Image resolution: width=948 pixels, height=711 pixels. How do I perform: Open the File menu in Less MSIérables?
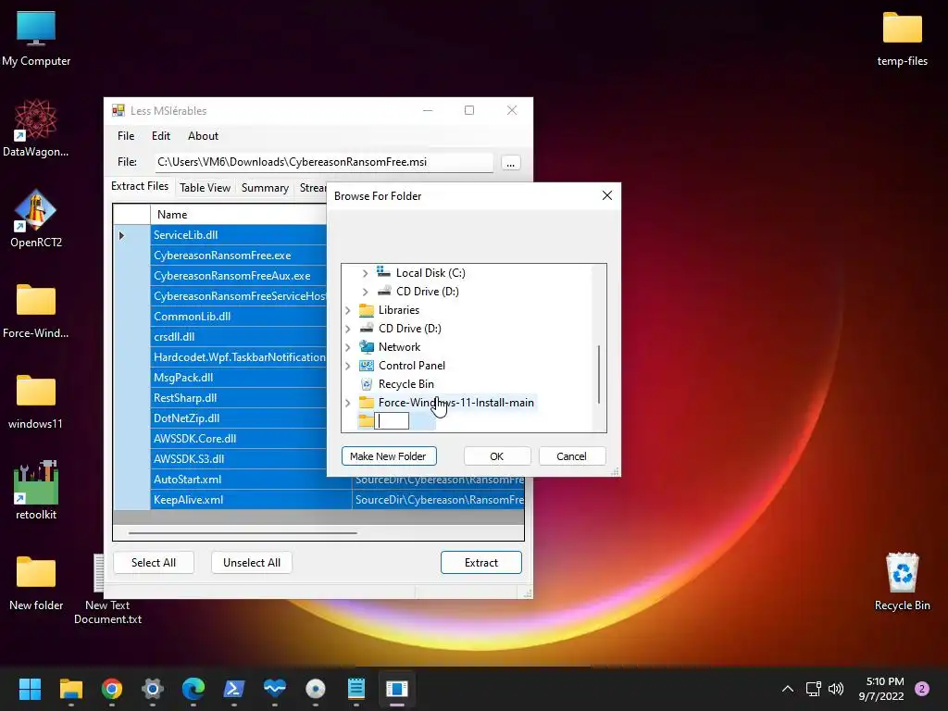(126, 136)
